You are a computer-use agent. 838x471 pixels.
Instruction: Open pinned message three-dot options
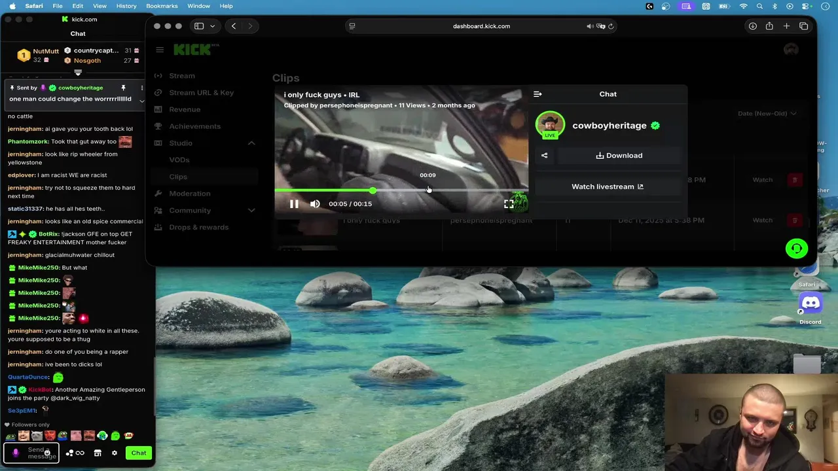pos(141,88)
